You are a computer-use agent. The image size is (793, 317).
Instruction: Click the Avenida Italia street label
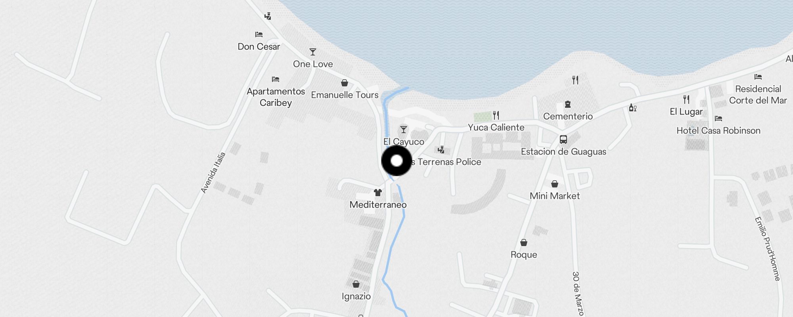[x=213, y=173]
